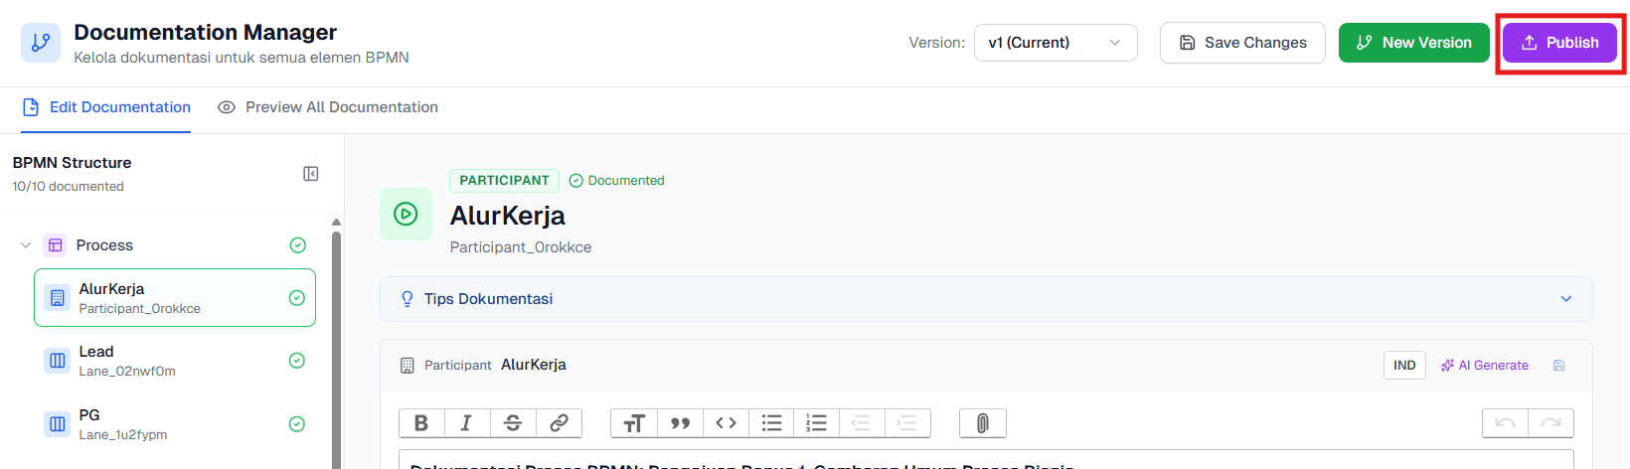Click the Participant_Orokkce ID under AlurKerja heading

pyautogui.click(x=521, y=247)
